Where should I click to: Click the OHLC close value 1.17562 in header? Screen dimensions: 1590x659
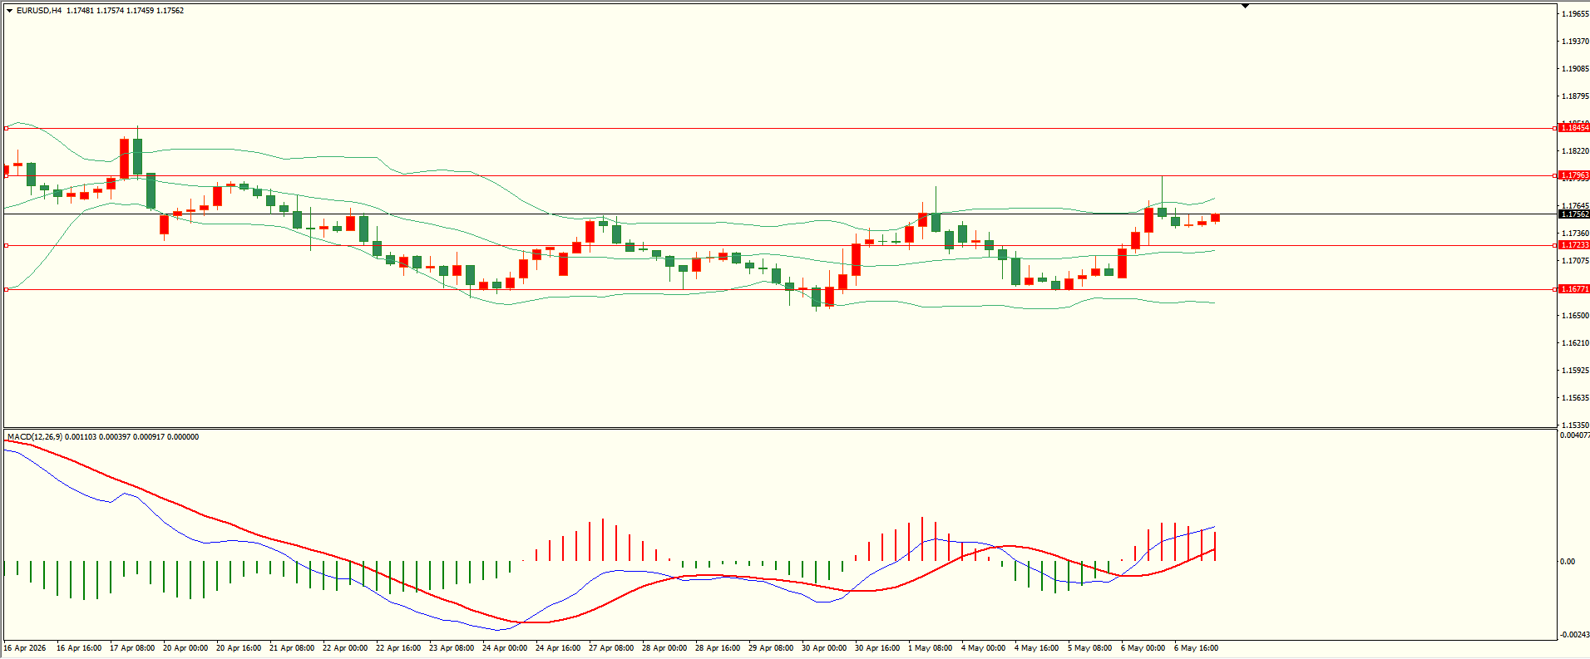click(x=170, y=11)
